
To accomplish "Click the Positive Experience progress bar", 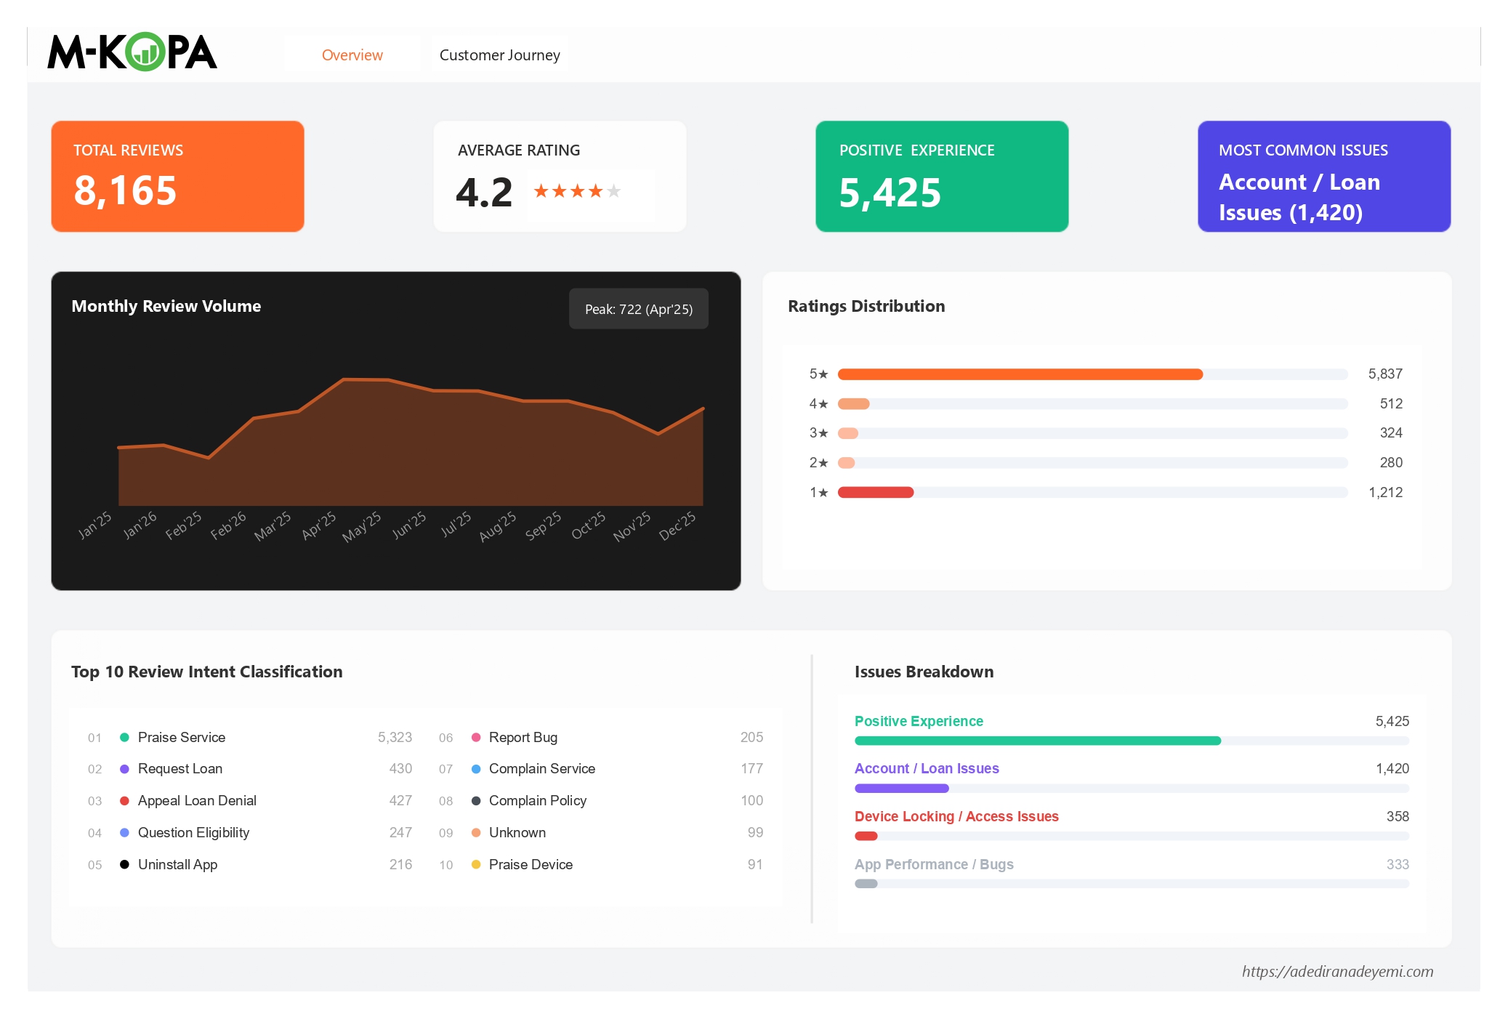I will point(1038,741).
